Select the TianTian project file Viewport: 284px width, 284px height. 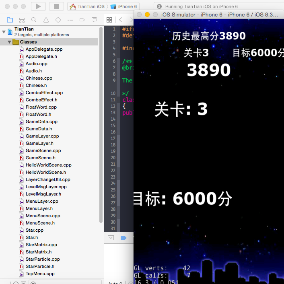[42, 32]
